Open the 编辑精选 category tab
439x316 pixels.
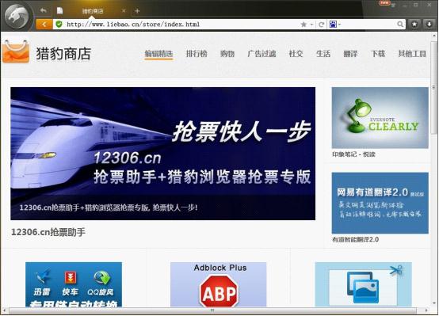[x=158, y=54]
